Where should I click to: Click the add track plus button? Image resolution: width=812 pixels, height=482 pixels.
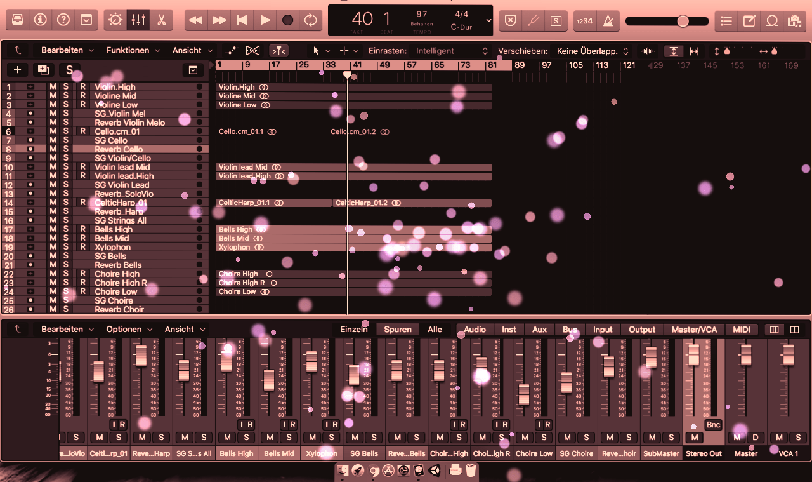point(18,70)
